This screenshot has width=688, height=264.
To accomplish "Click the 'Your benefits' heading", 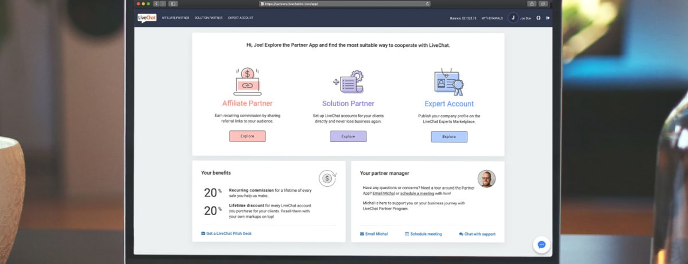I will point(216,173).
